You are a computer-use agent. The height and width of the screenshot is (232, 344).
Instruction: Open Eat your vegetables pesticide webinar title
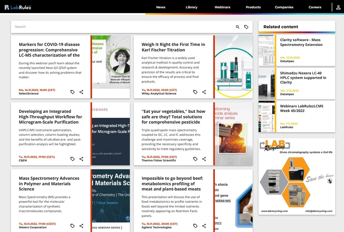173,117
